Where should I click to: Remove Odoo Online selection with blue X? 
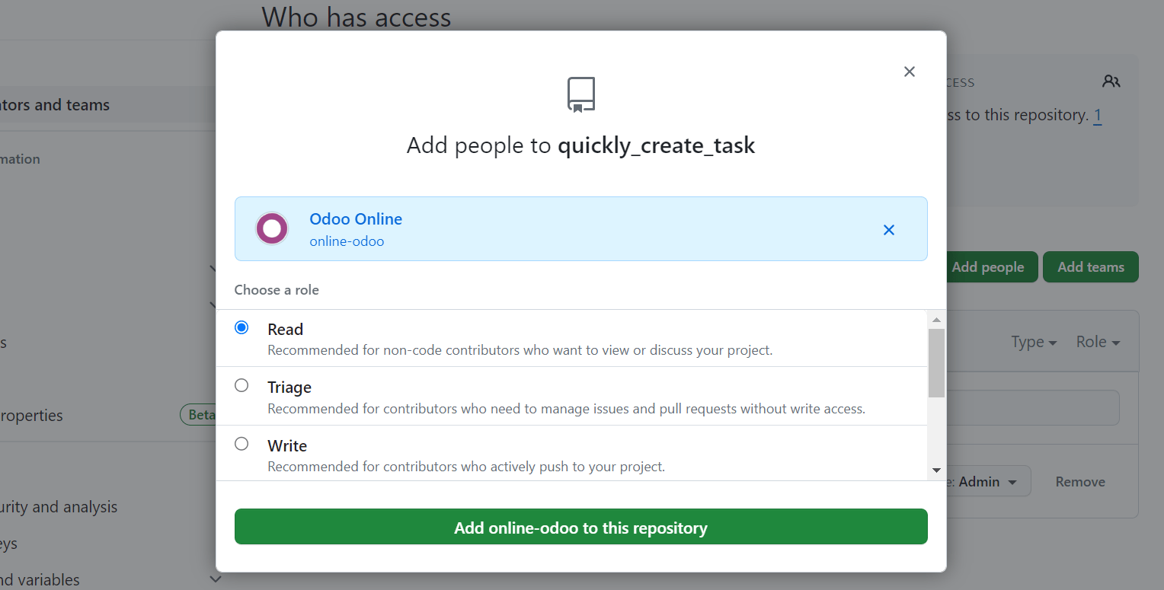point(888,230)
